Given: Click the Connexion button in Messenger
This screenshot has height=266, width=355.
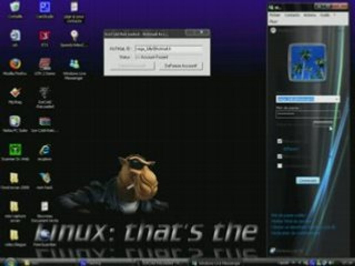Looking at the screenshot, I should click(x=307, y=181).
